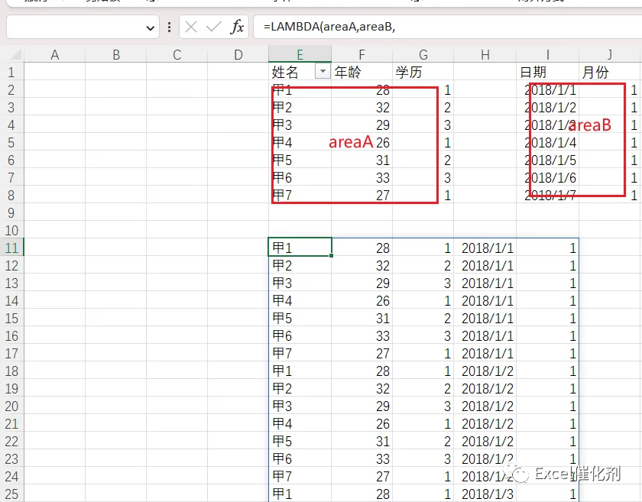Select column F header

(x=362, y=54)
